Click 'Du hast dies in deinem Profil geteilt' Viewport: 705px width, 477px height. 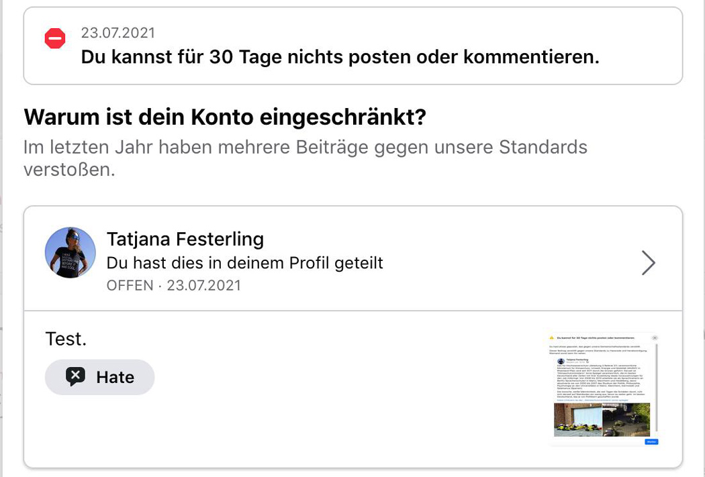coord(245,263)
